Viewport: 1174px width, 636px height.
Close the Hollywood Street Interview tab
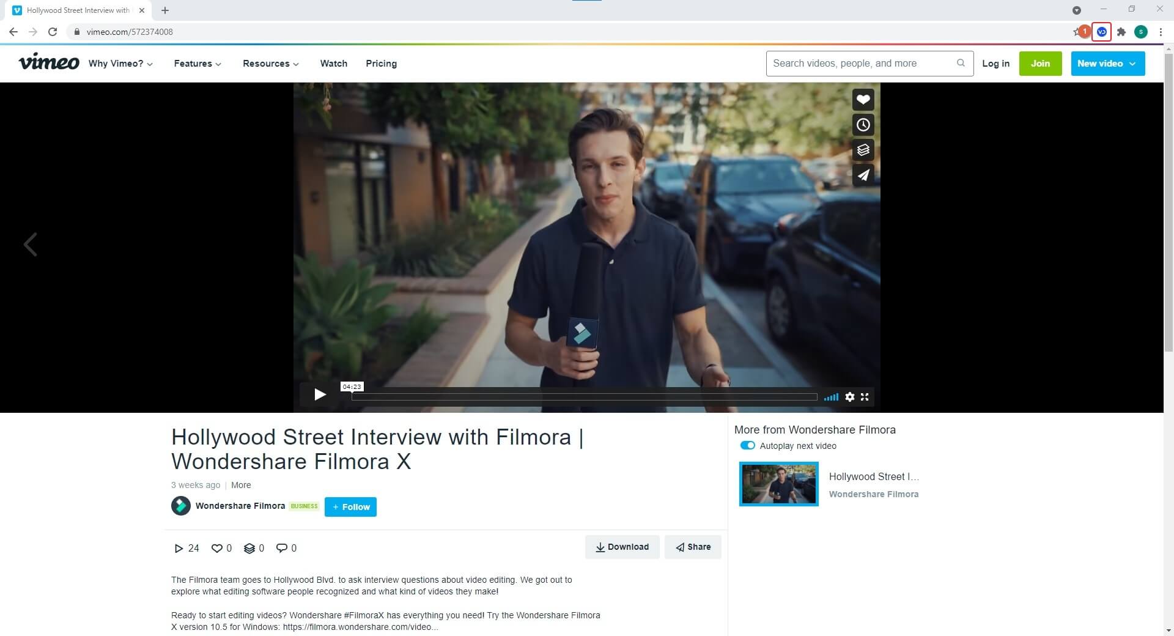142,10
